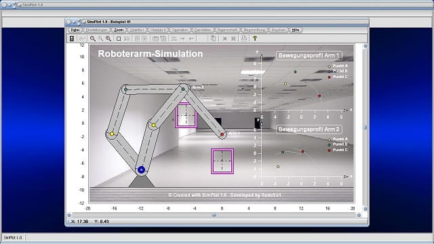This screenshot has height=244, width=434.
Task: Click the red-tinted magnifier zoom icon
Action: tap(108, 39)
